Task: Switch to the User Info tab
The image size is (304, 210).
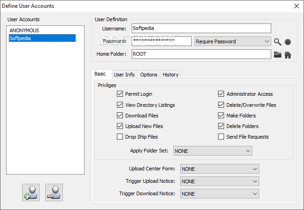Action: tap(124, 75)
